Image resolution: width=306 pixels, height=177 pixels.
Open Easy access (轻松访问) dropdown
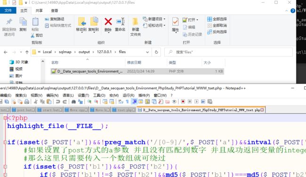[x=154, y=25]
